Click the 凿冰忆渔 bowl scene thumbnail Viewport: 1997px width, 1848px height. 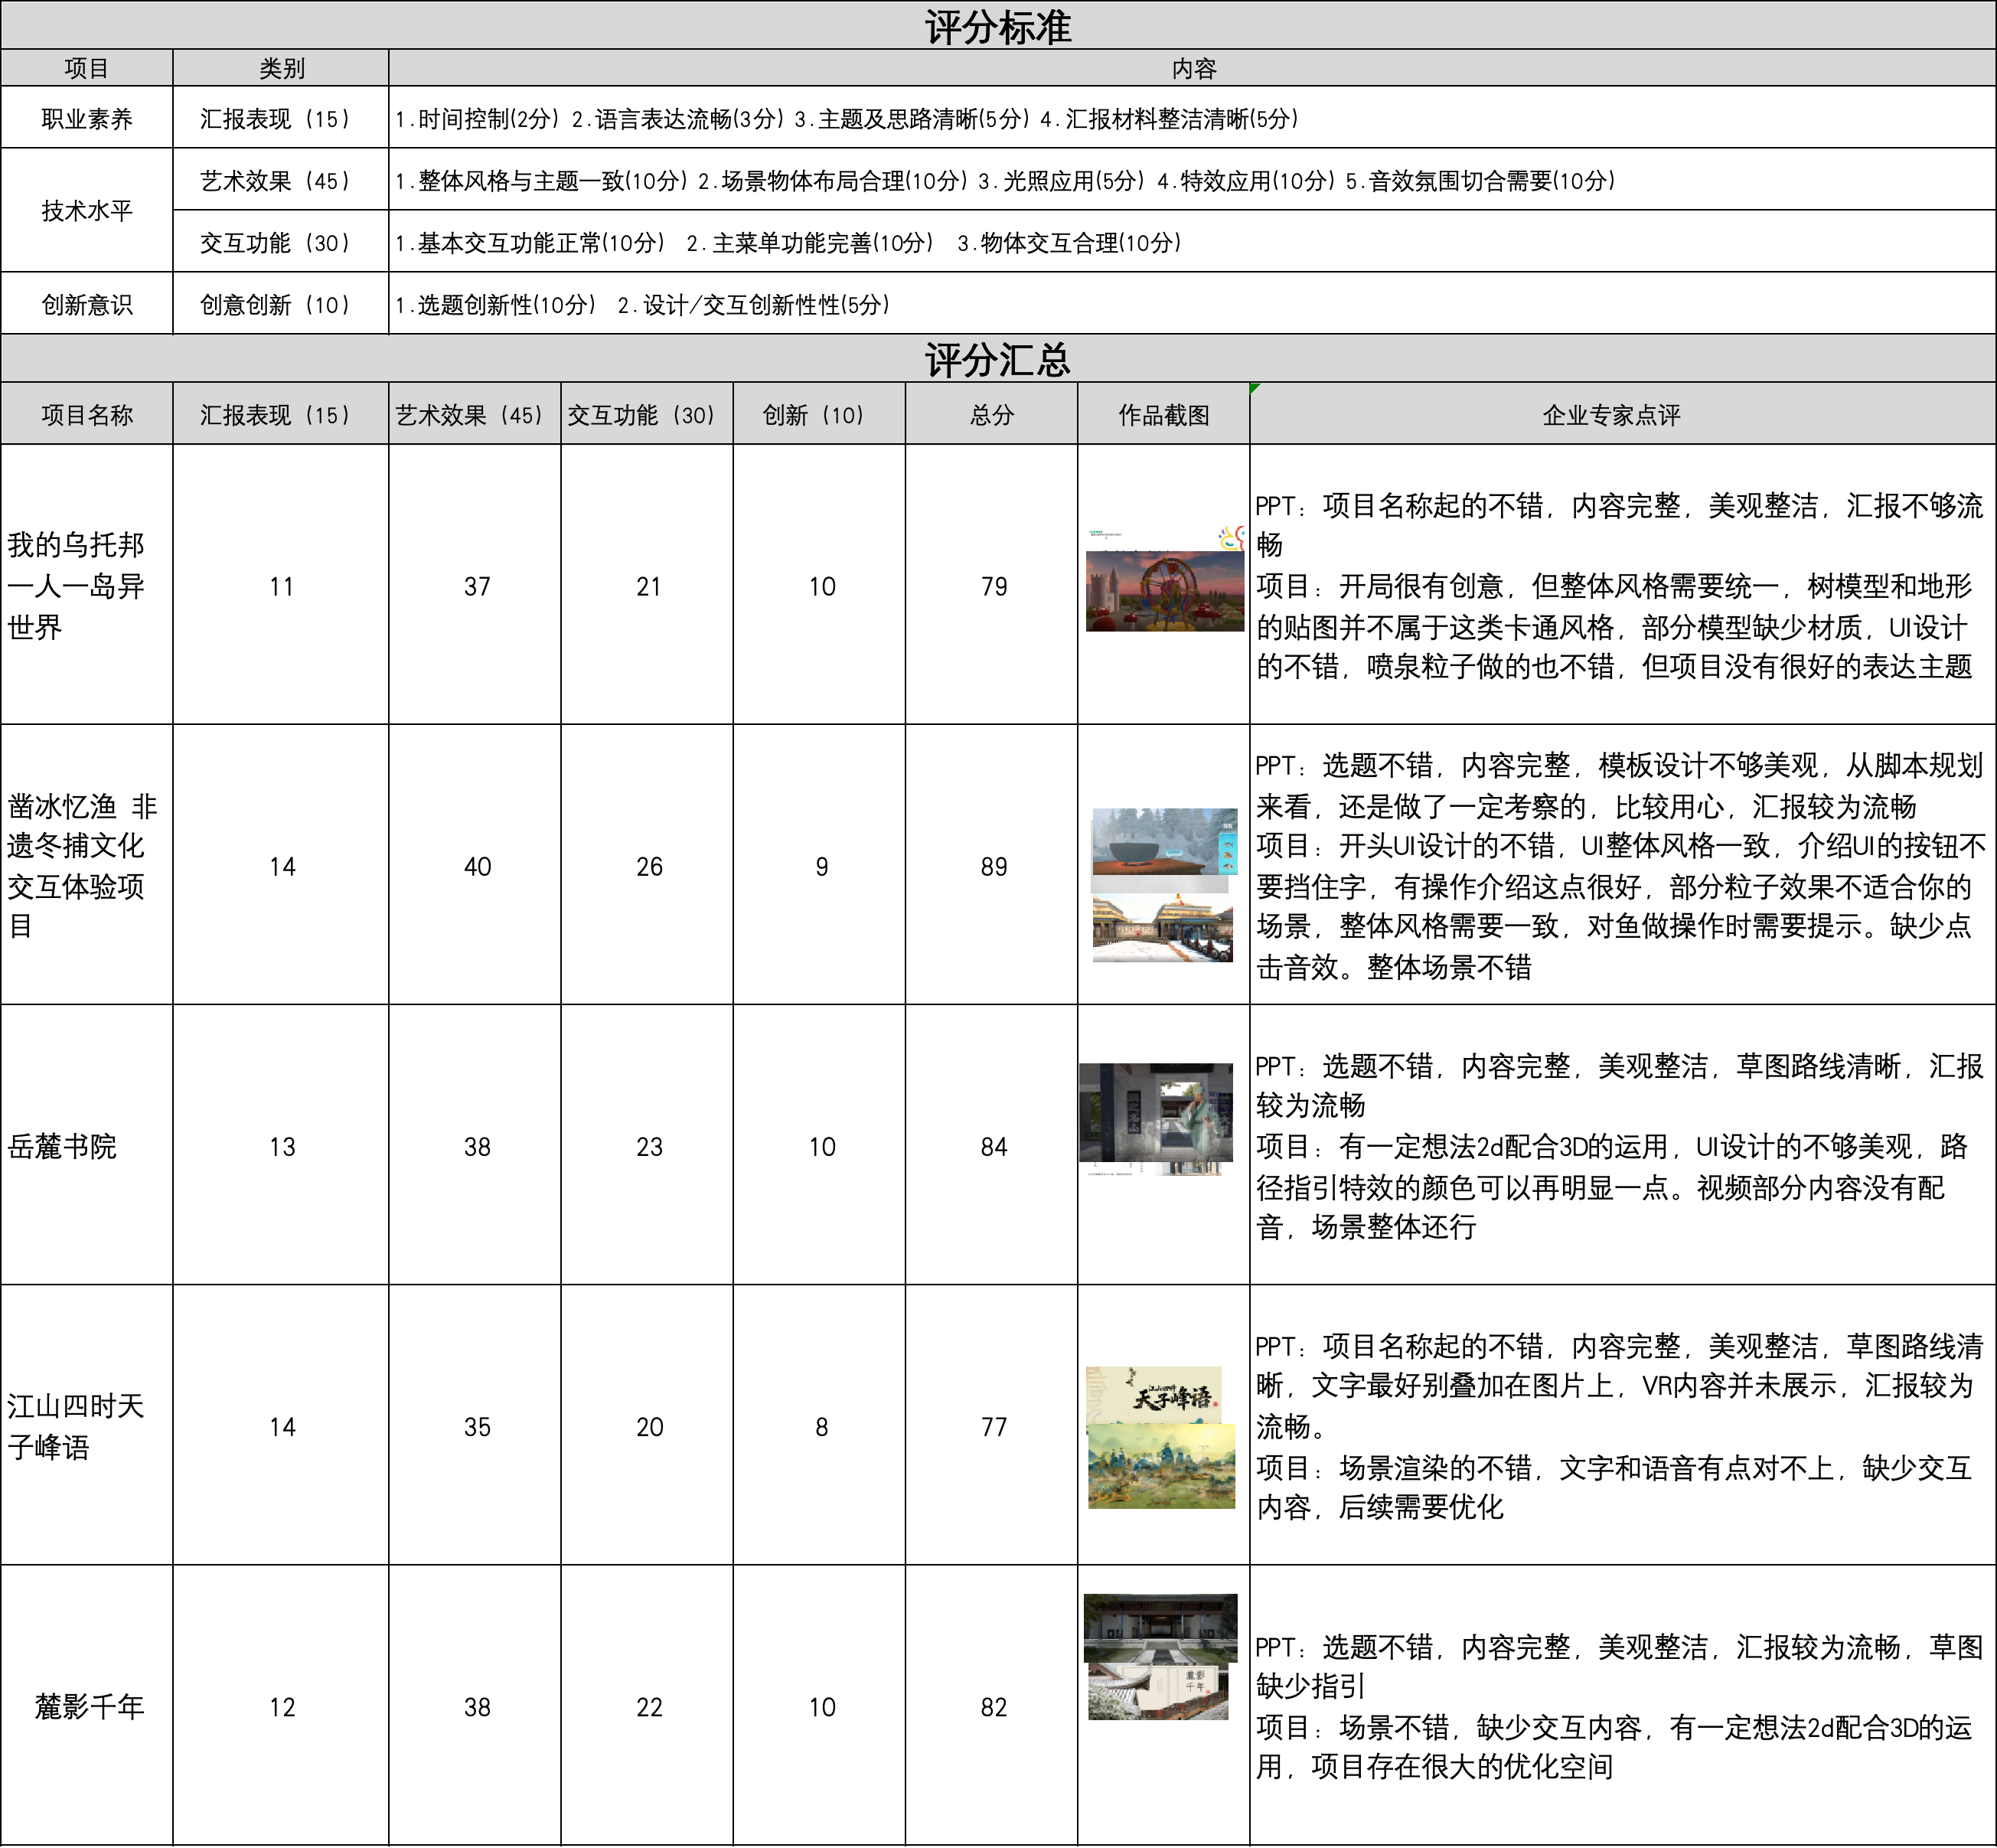(1164, 841)
